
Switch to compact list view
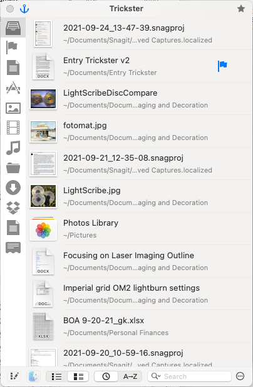tap(56, 376)
